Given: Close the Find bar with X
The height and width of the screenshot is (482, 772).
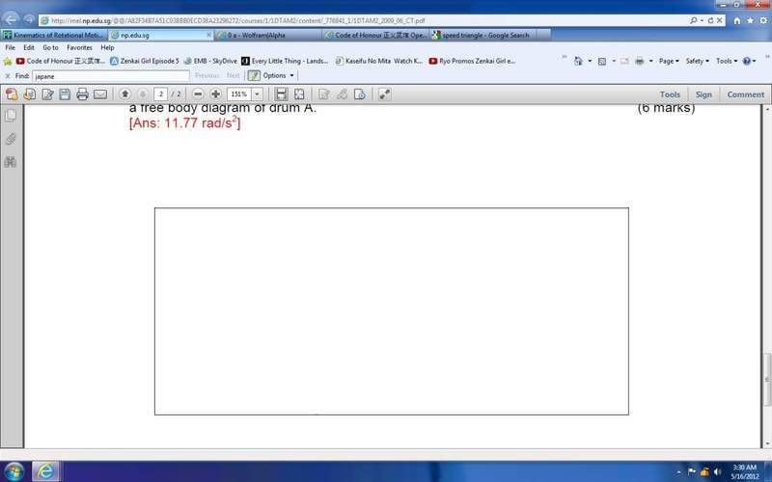Looking at the screenshot, I should click(8, 76).
